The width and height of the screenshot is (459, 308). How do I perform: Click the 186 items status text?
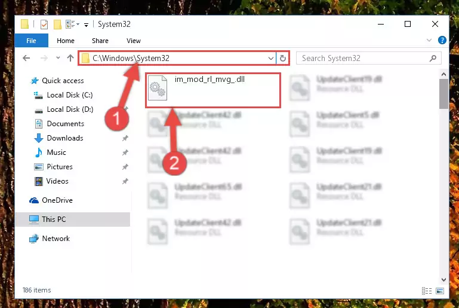coord(36,290)
